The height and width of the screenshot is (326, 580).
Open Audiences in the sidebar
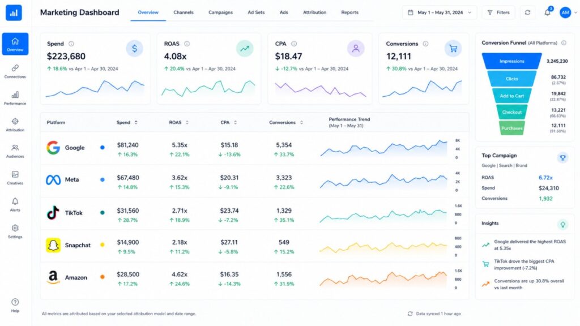point(15,152)
